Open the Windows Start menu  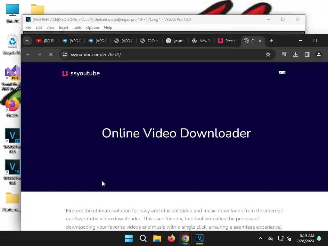point(129,238)
